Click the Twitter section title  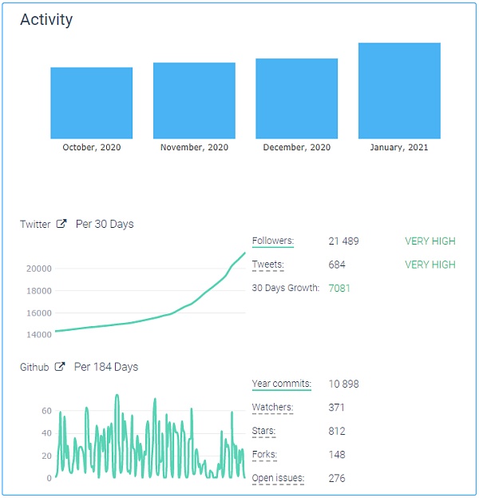coord(35,225)
